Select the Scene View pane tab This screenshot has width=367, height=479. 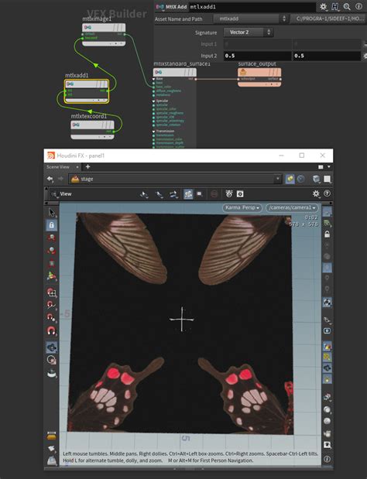(58, 167)
